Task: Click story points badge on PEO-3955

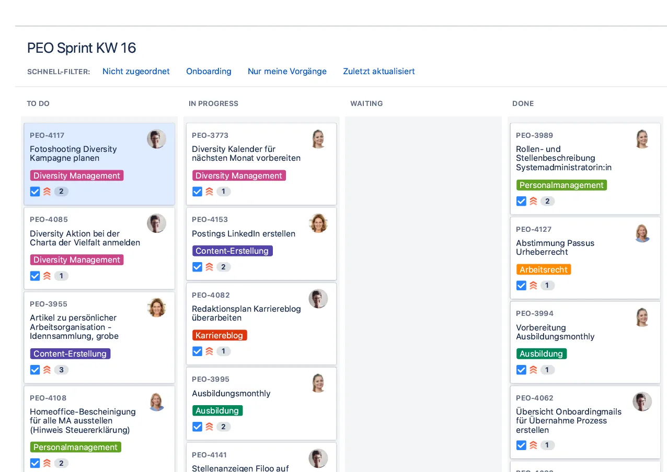Action: click(x=61, y=370)
